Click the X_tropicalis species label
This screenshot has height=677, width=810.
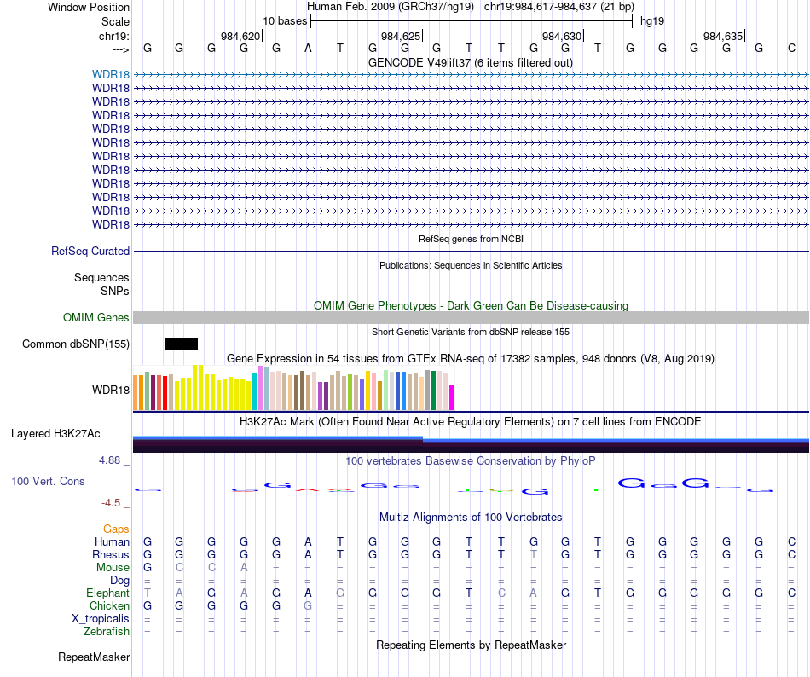[x=101, y=619]
